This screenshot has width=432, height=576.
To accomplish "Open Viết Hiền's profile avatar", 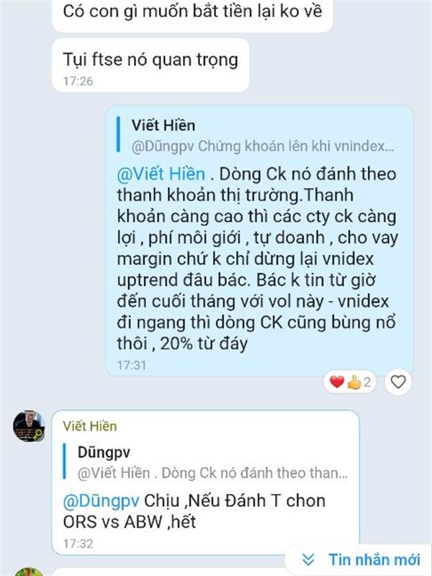I will point(29,426).
